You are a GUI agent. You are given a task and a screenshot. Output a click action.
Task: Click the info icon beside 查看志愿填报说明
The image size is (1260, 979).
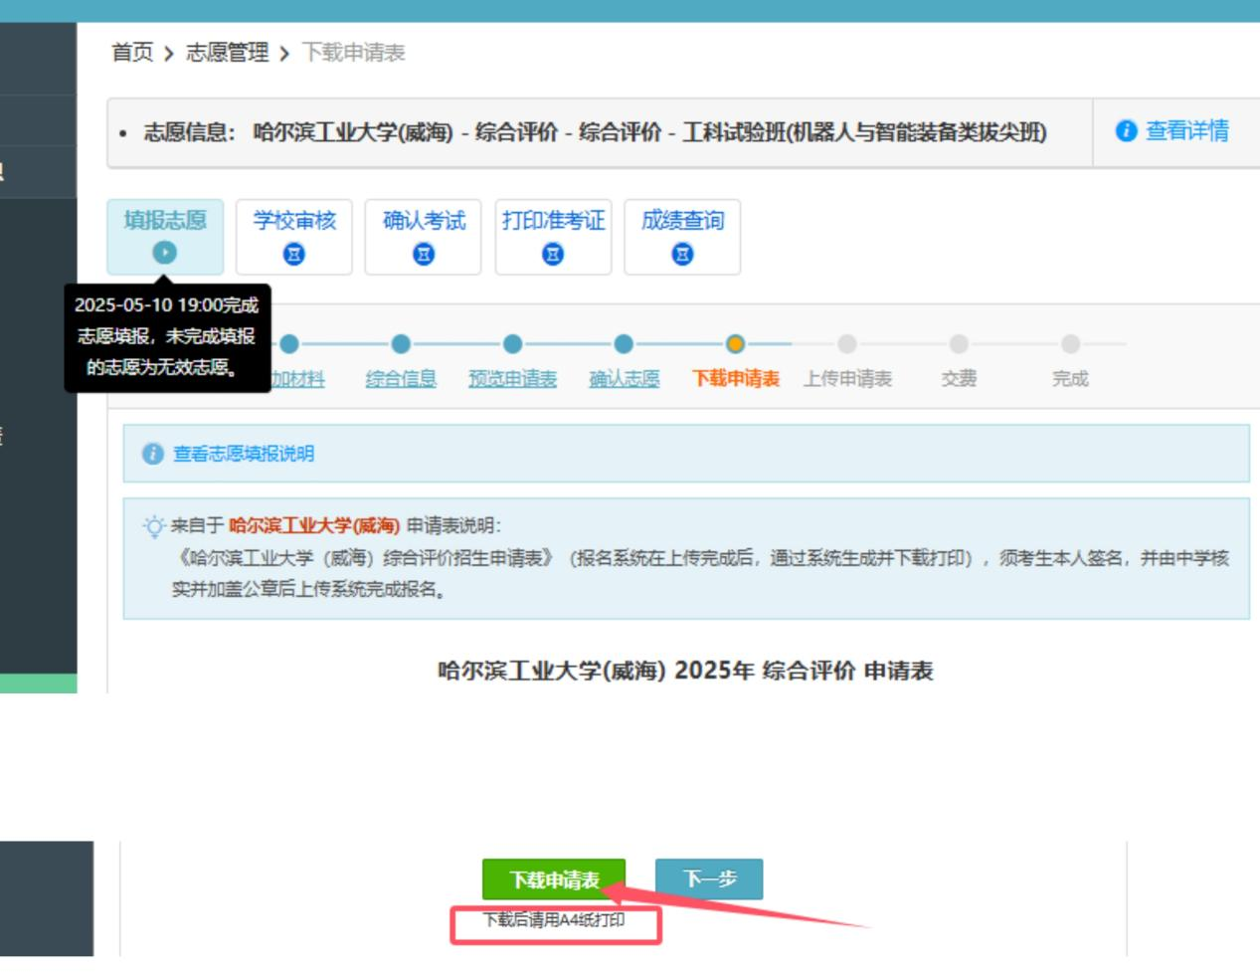(x=152, y=454)
